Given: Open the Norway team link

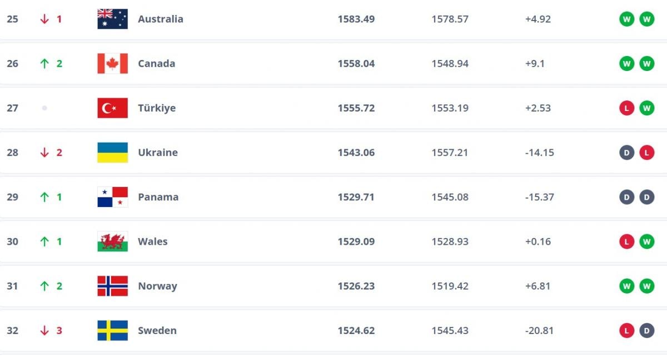Looking at the screenshot, I should click(157, 286).
